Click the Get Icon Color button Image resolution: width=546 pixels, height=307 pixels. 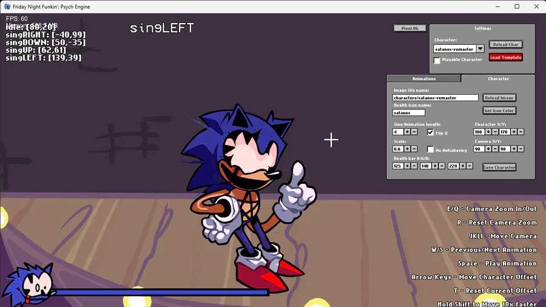[x=499, y=110]
